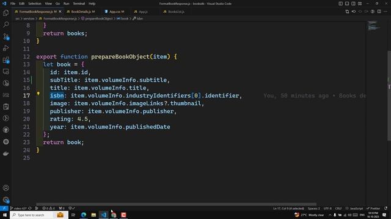
Task: Open the customize layout icon
Action: (x=360, y=4)
